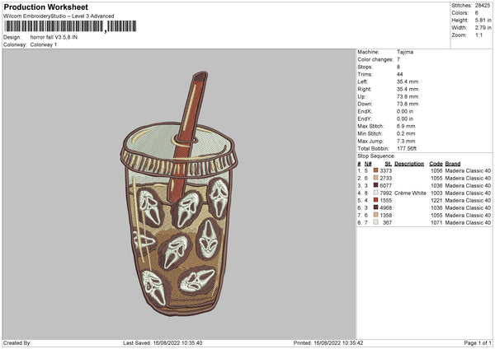
Task: Click the Colorway 1 value
Action: (44, 44)
